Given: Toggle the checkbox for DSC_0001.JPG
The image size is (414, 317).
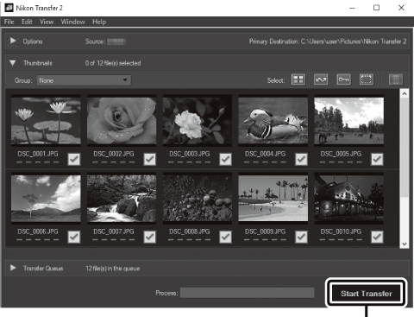Looking at the screenshot, I should pos(74,159).
